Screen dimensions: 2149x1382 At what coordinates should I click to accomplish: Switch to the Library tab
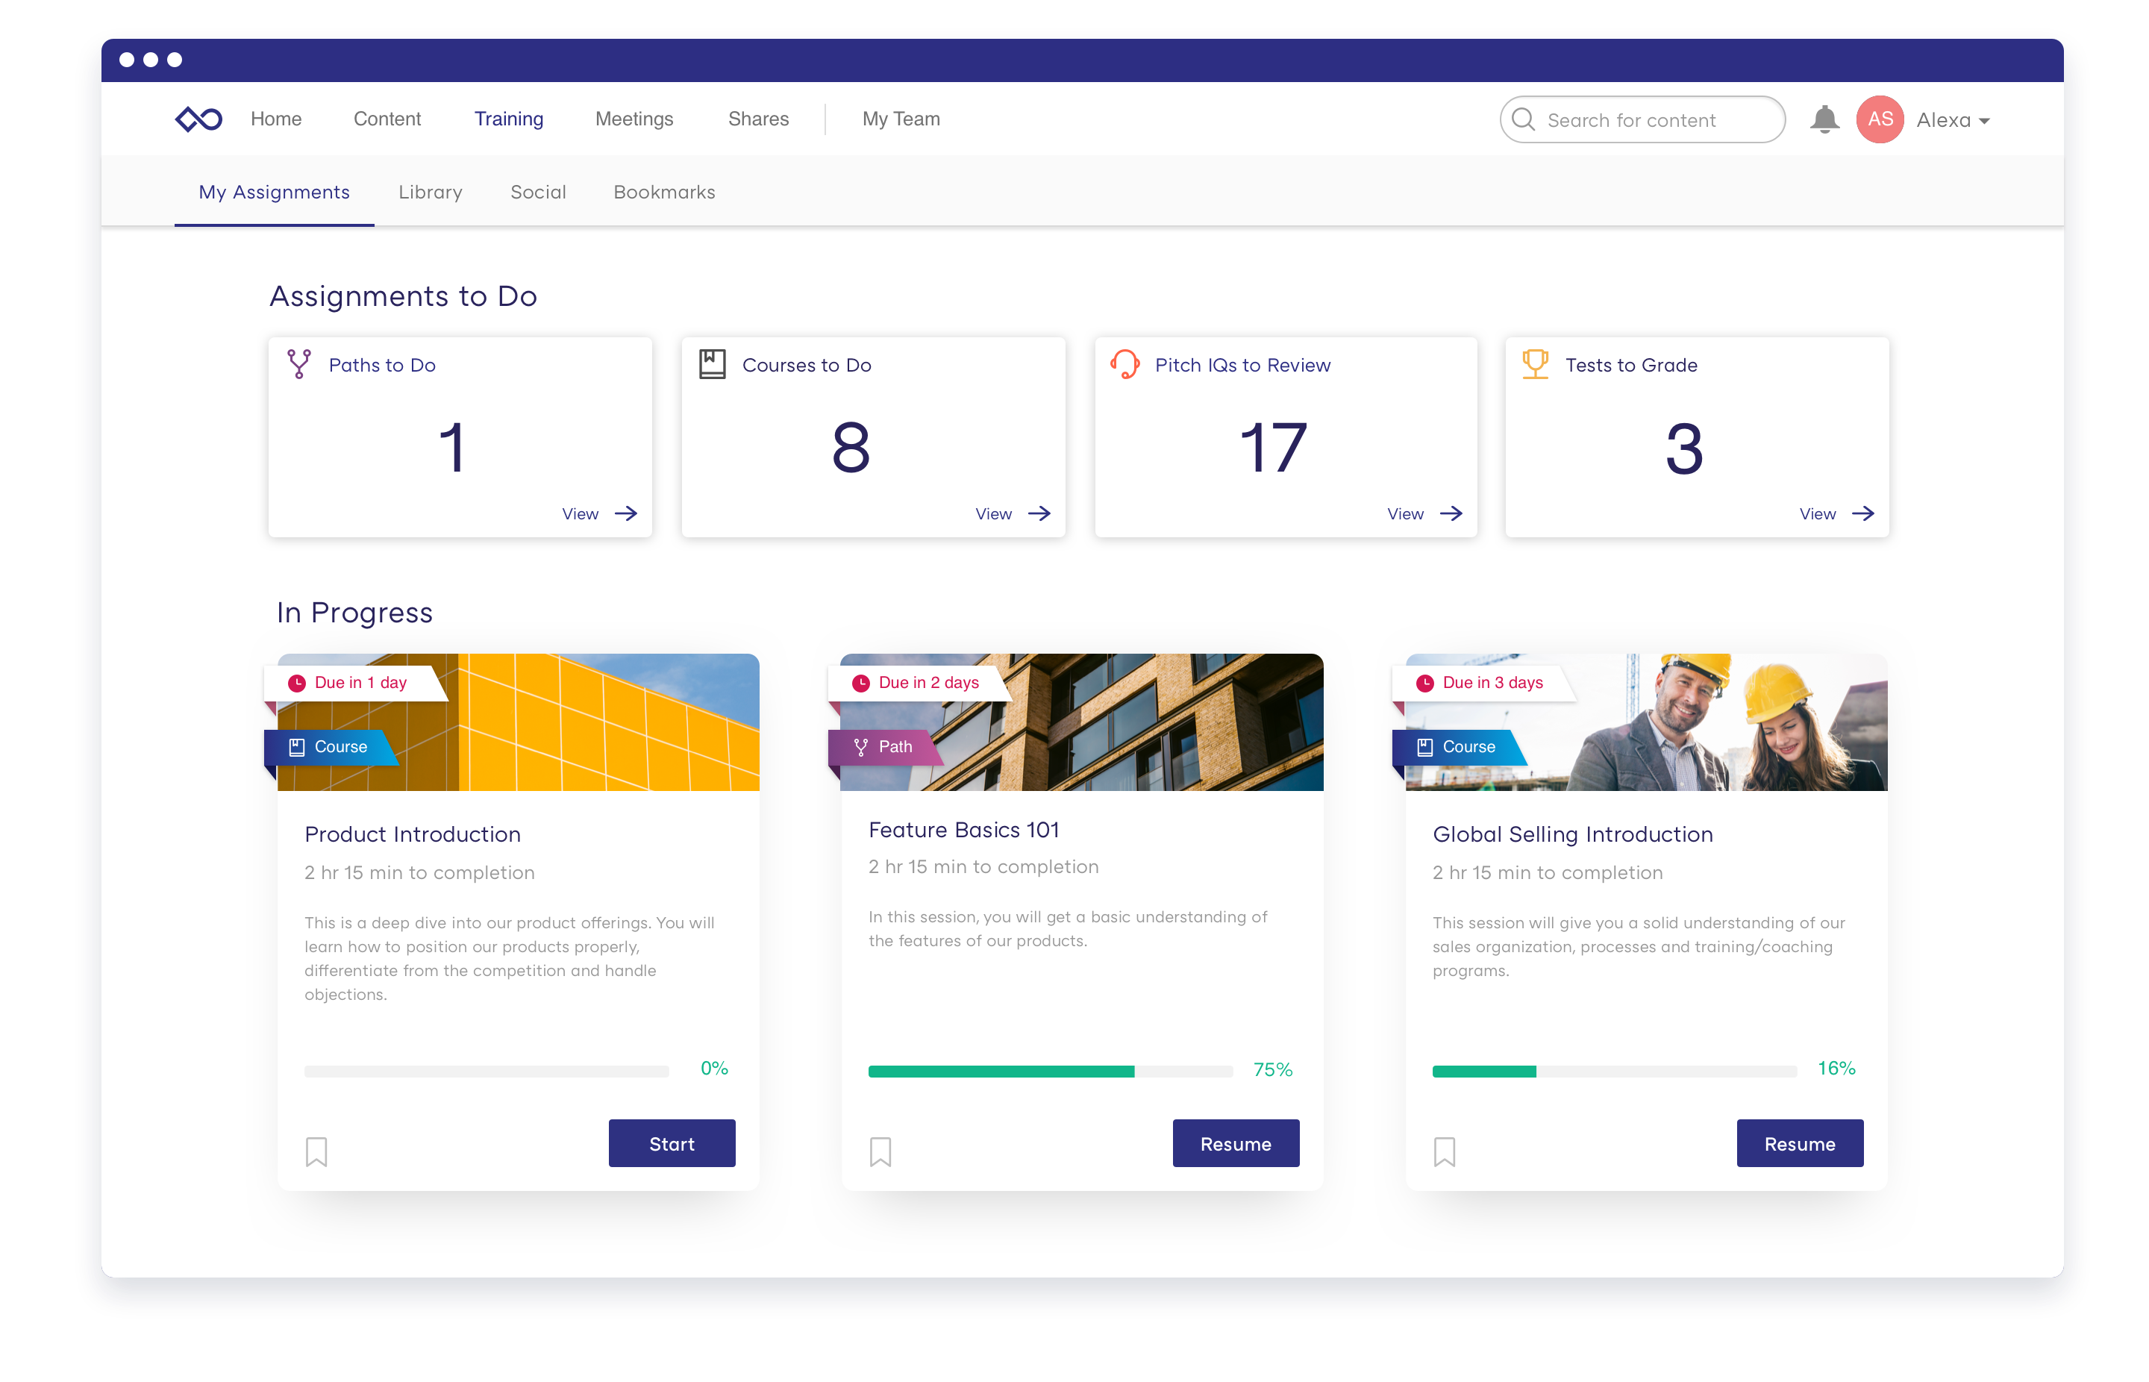coord(429,191)
